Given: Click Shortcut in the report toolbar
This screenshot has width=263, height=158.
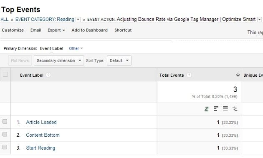Looking at the screenshot, I should 123,30.
